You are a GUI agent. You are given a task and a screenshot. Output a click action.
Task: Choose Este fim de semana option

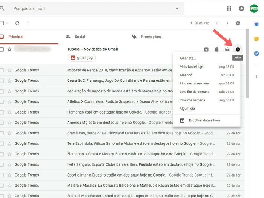pos(207,92)
